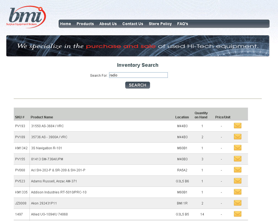
Task: Click the hi-tech equipment banner image
Action: pos(138,46)
